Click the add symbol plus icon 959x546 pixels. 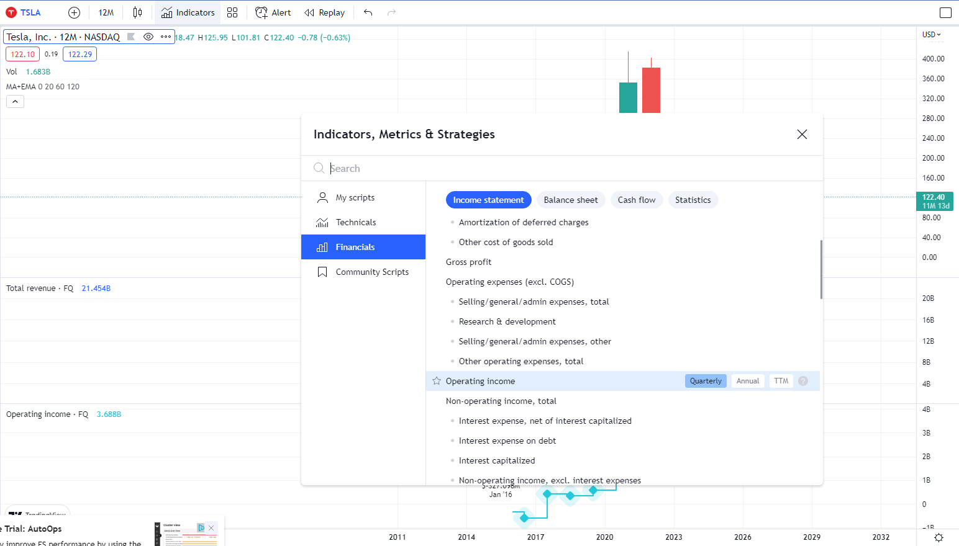tap(74, 12)
